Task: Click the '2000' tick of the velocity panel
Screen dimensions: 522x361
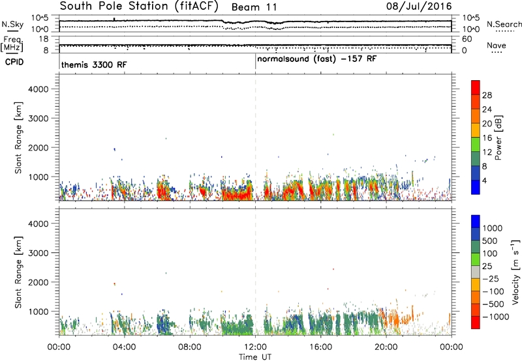Action: click(x=38, y=282)
